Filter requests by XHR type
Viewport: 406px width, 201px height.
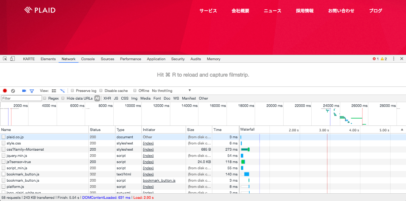click(107, 98)
